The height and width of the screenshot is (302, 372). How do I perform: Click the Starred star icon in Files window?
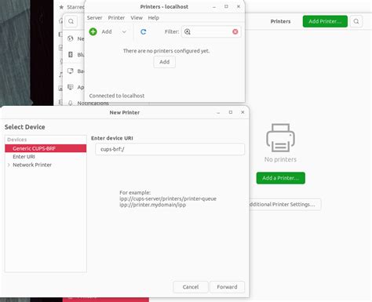(x=61, y=7)
